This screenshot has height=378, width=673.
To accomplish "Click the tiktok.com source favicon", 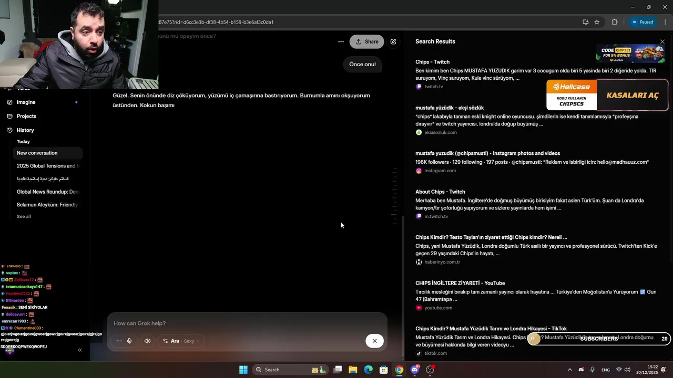I will [419, 353].
